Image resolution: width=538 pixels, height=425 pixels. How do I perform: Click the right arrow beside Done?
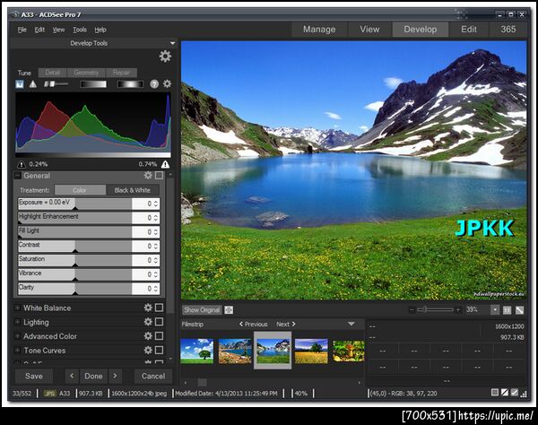tap(116, 376)
